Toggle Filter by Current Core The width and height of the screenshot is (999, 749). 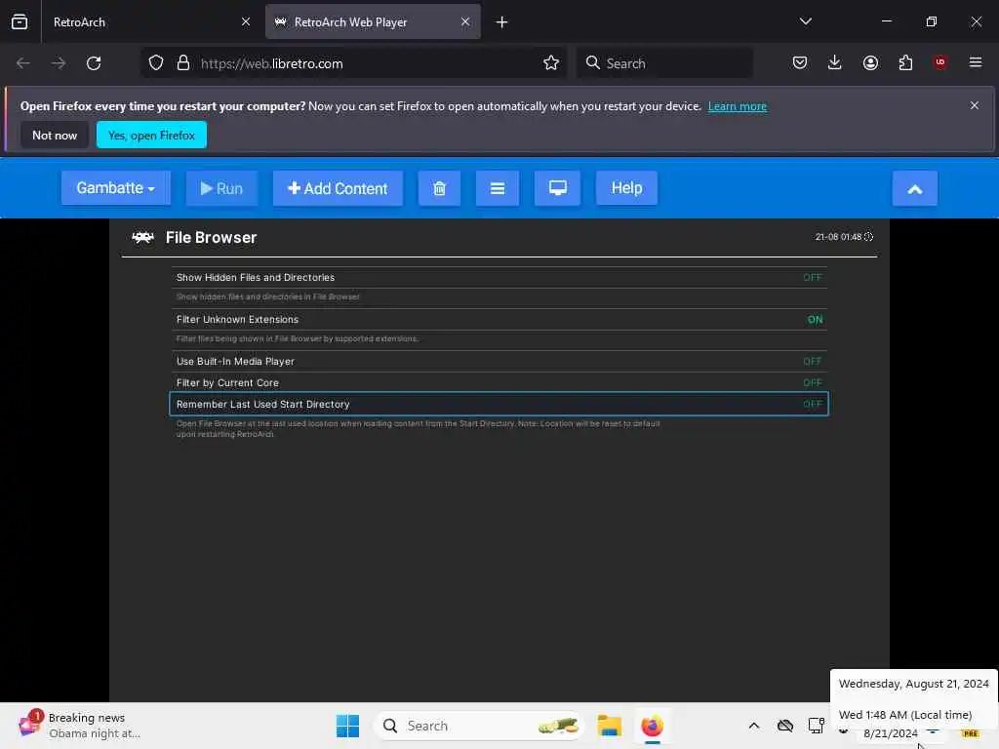[x=499, y=382]
